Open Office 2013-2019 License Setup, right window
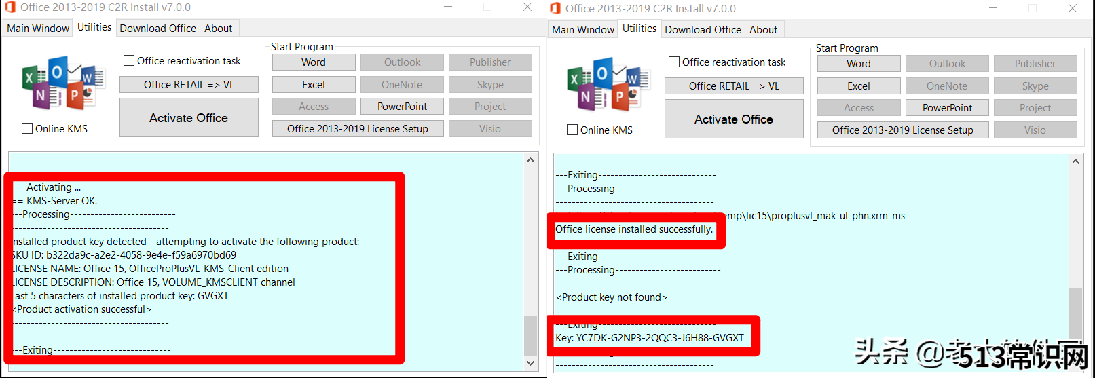Screen dimensions: 1095x378 (903, 130)
